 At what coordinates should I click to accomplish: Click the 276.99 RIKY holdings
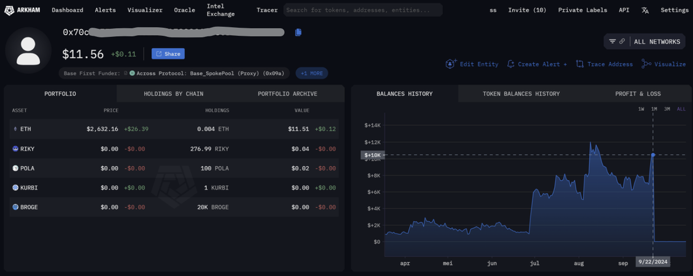pyautogui.click(x=210, y=149)
